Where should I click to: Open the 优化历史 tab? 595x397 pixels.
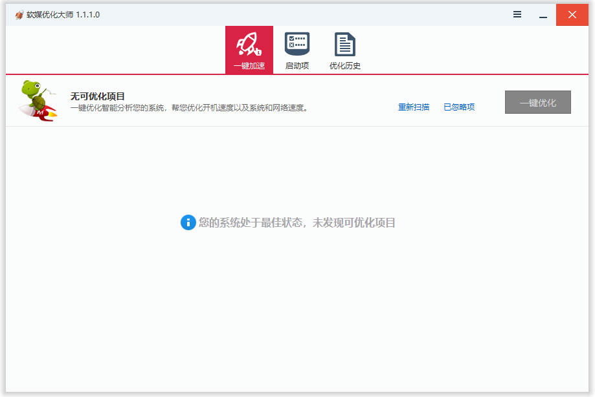click(x=344, y=50)
